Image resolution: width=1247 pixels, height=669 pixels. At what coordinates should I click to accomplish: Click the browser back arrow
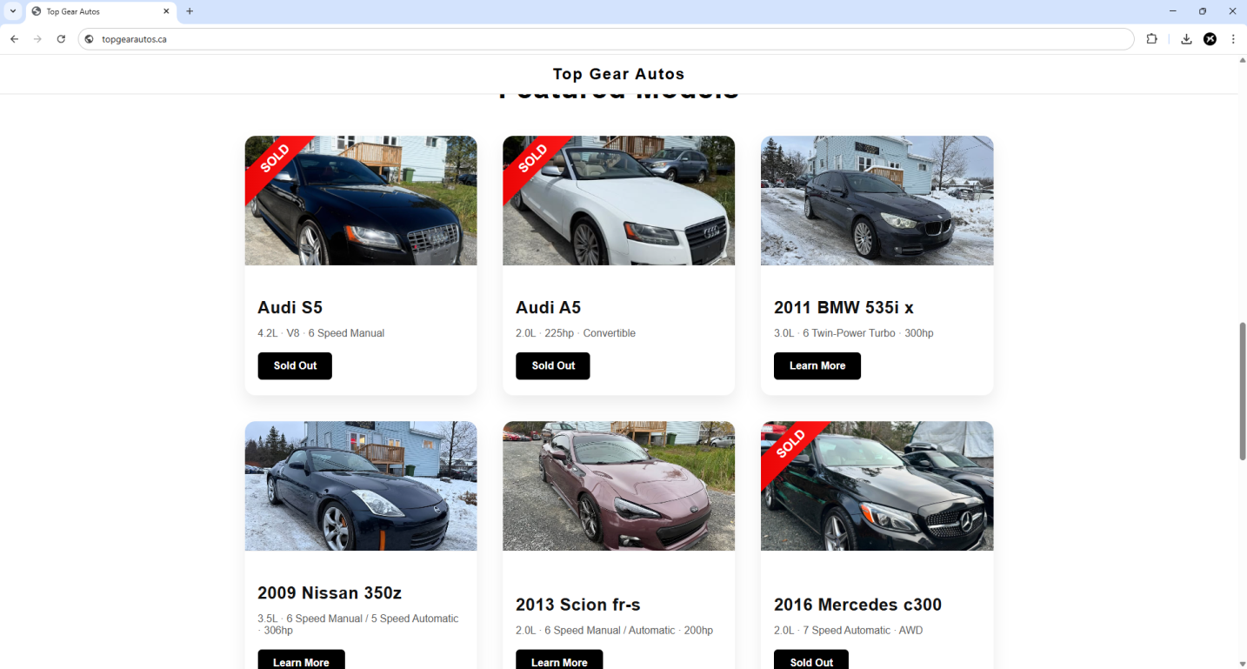14,39
